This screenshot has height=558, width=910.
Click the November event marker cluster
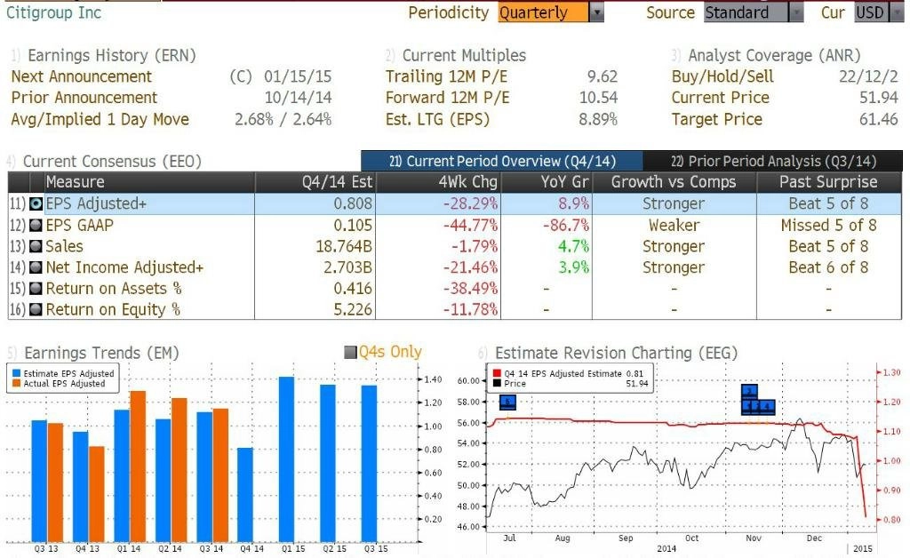tap(758, 400)
